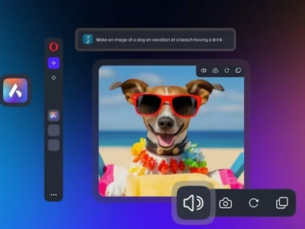The image size is (305, 229).
Task: Click the small speaker icon above the image
Action: (203, 71)
